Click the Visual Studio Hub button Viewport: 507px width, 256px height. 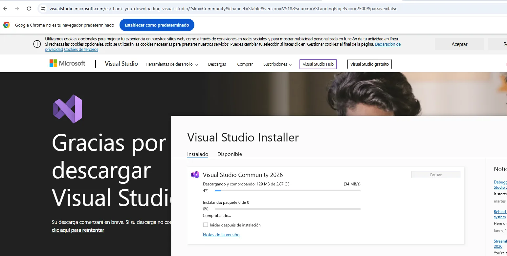[x=318, y=64]
